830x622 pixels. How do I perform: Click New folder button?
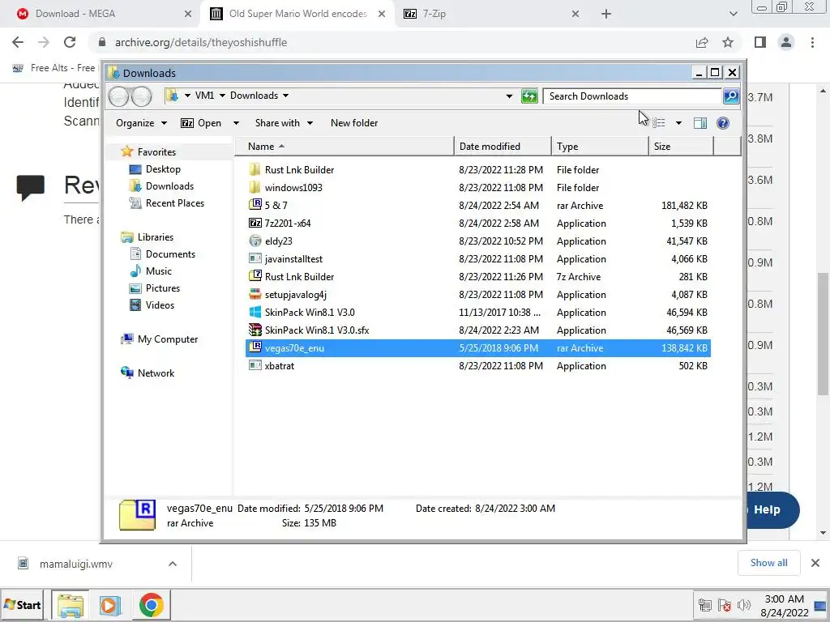tap(354, 123)
